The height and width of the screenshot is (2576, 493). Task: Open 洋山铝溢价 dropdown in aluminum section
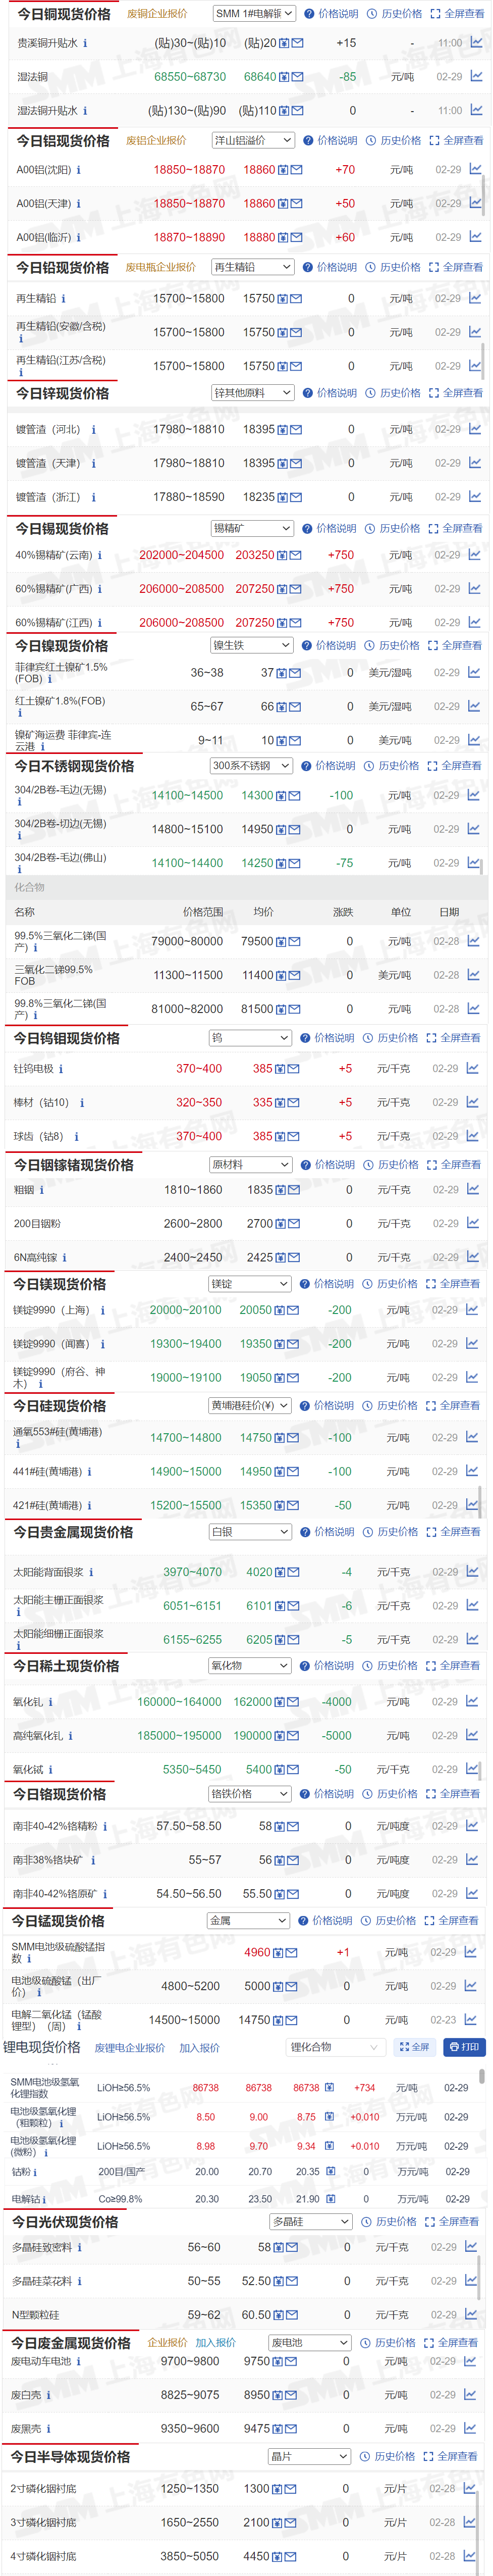pyautogui.click(x=253, y=140)
